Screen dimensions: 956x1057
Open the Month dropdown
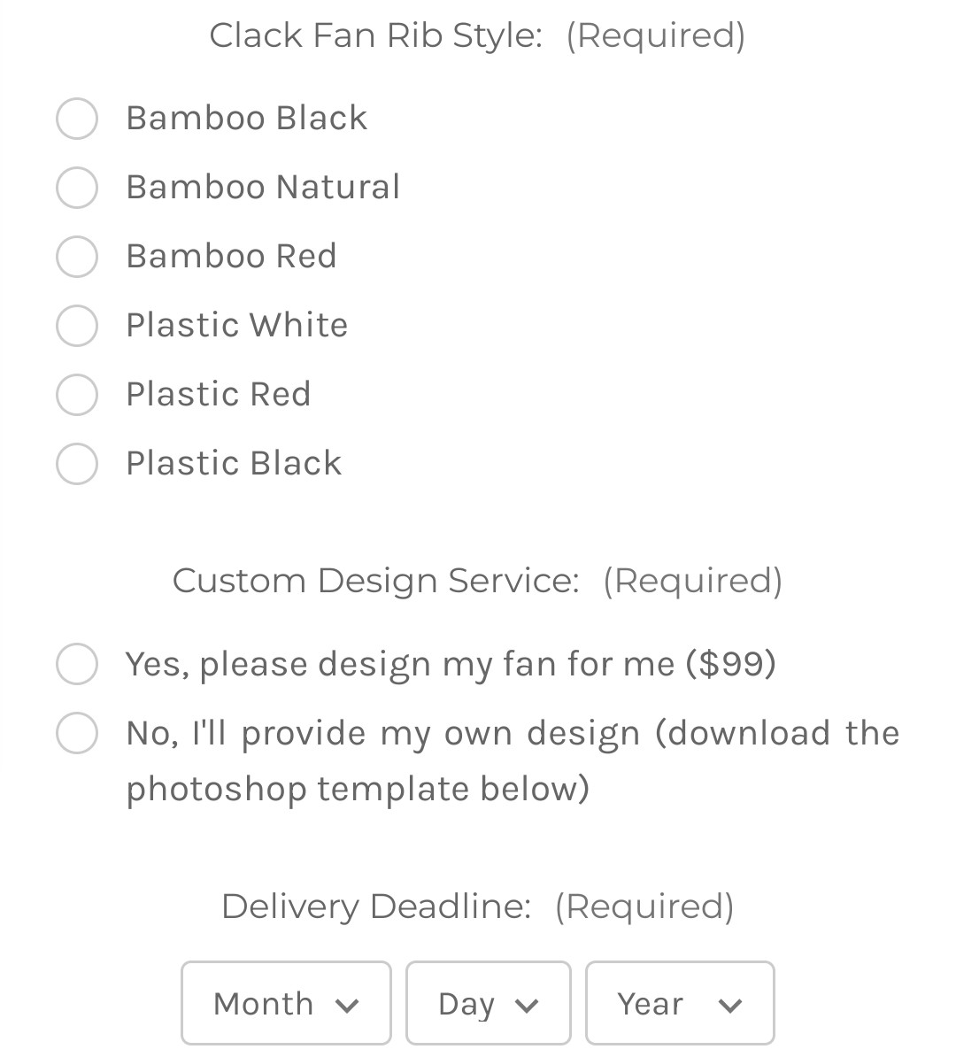[286, 1003]
